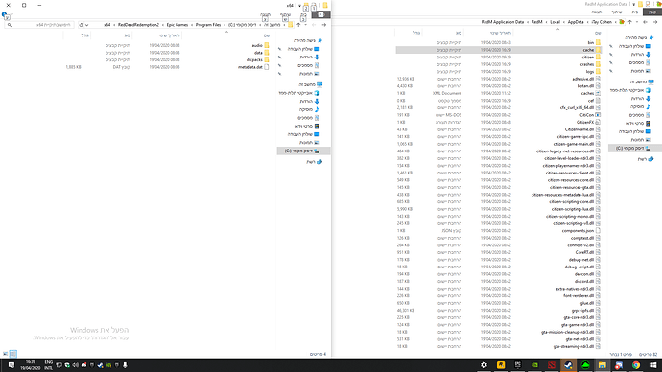Viewport: 662px width, 372px height.
Task: Select Local Disk (C:) in x64 sidebar
Action: pyautogui.click(x=303, y=151)
